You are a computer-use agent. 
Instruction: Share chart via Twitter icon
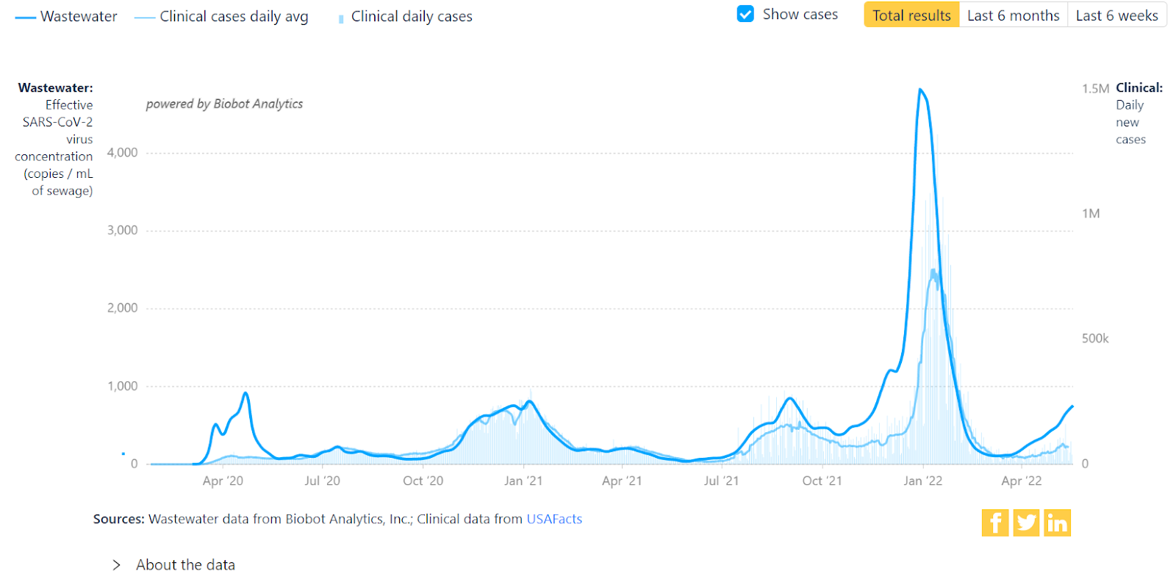tap(1026, 523)
